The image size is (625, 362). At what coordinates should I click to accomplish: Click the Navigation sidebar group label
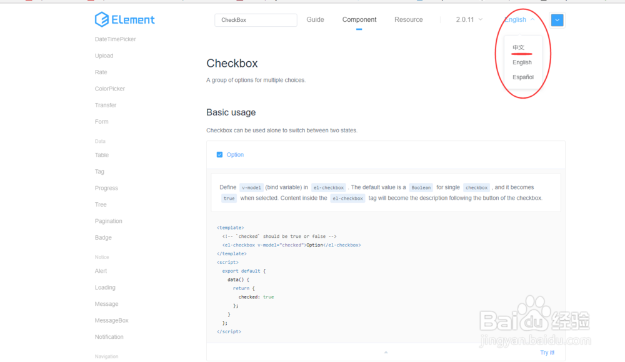point(106,356)
